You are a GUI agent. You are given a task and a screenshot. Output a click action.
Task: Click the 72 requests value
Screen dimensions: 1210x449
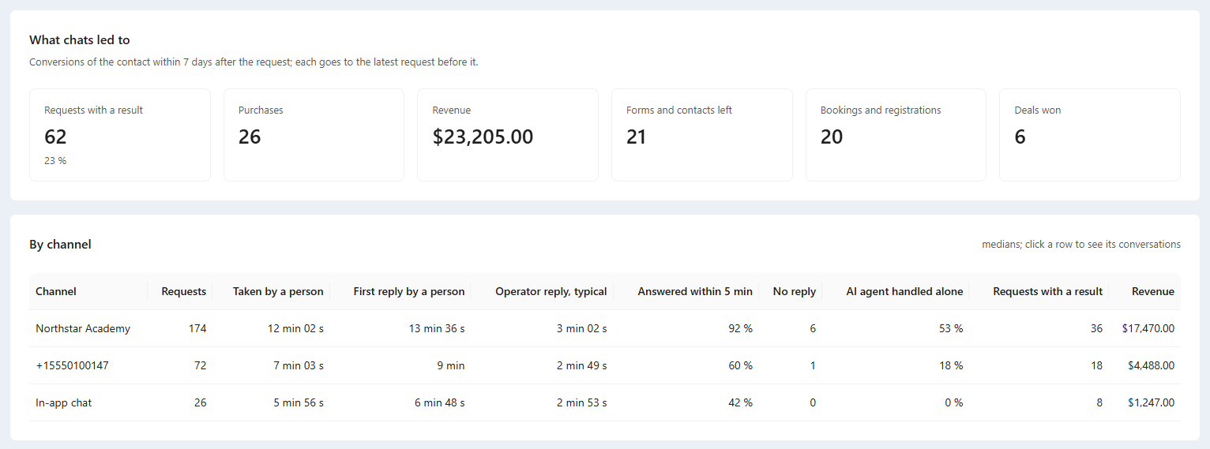[x=201, y=365]
